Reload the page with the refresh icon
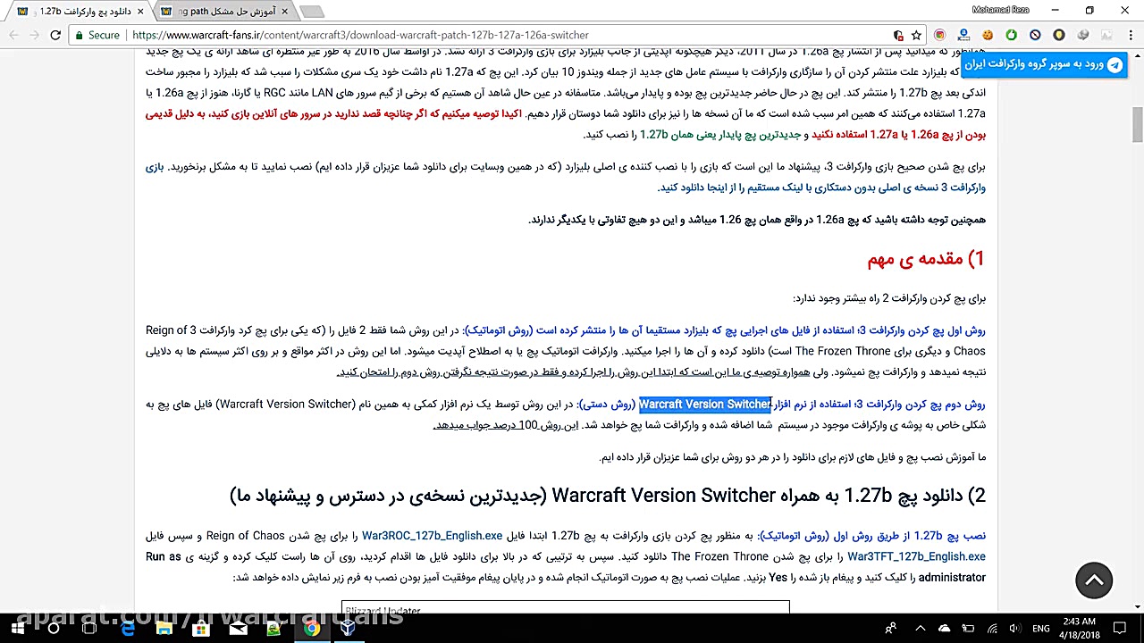 pos(55,35)
